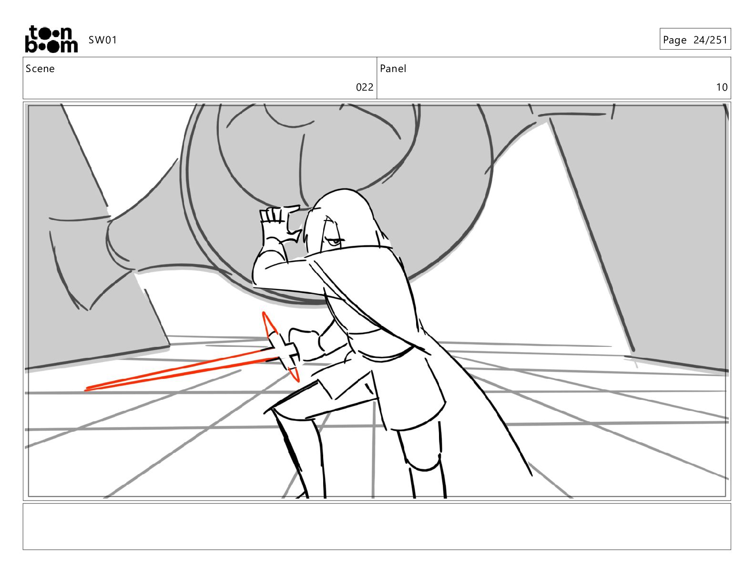Click the Scene label
Image resolution: width=755 pixels, height=584 pixels.
pyautogui.click(x=40, y=69)
